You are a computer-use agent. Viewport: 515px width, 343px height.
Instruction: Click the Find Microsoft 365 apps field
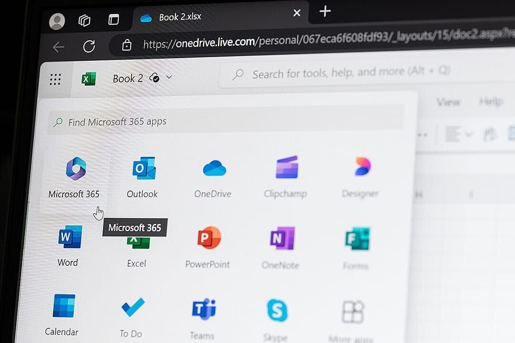(x=226, y=120)
